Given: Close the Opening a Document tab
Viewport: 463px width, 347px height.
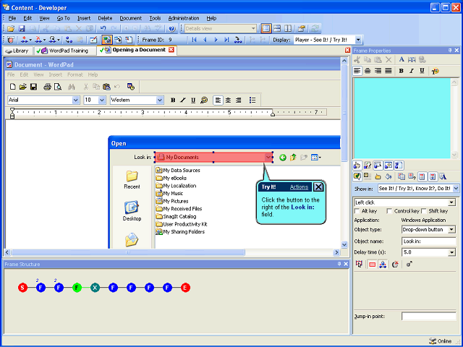Looking at the screenshot, I should [x=171, y=50].
